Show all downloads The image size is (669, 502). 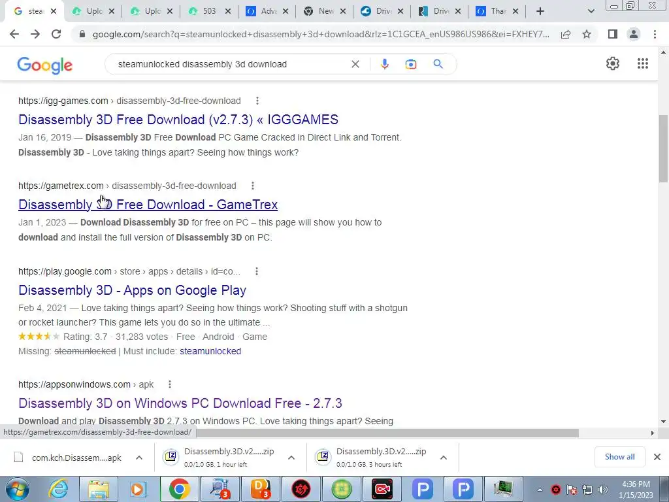[619, 457]
